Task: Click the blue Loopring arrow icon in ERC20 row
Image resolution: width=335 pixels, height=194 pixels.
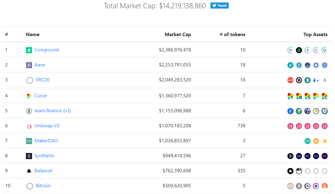Action: tap(316, 80)
